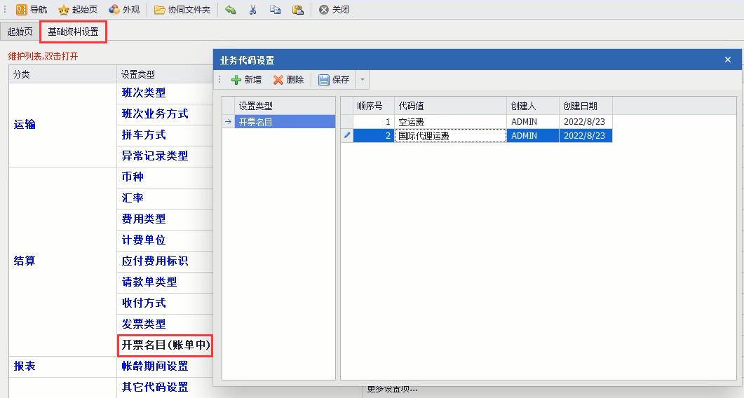
Task: Click the 导航 navigation toolbar icon
Action: pos(22,10)
